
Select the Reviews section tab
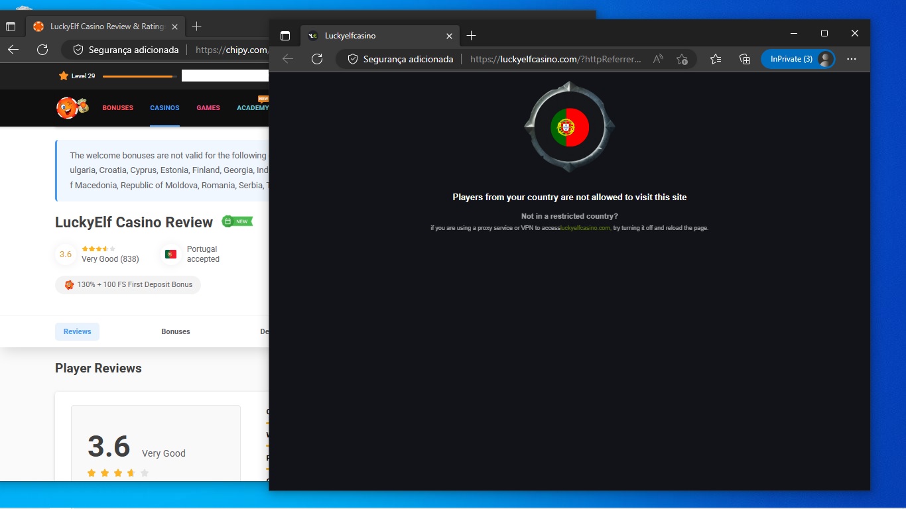(77, 331)
